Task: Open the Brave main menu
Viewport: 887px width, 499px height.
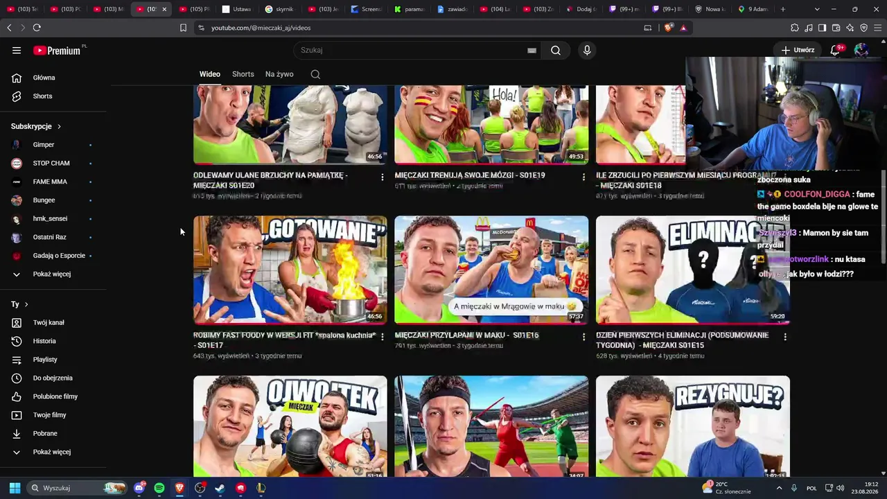Action: pos(877,28)
